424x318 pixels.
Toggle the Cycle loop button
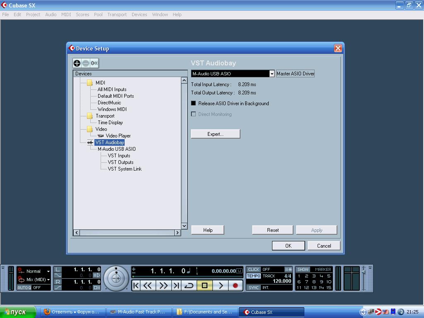pos(189,285)
